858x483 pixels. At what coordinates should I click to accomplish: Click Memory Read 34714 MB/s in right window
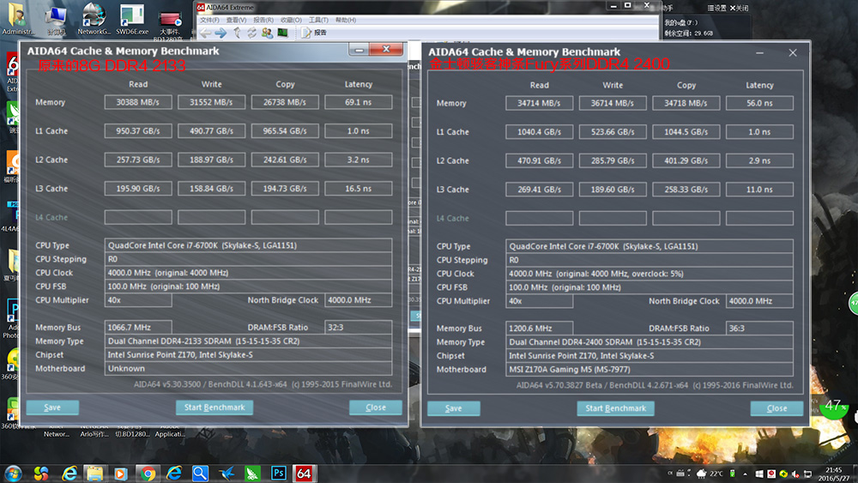tap(539, 104)
